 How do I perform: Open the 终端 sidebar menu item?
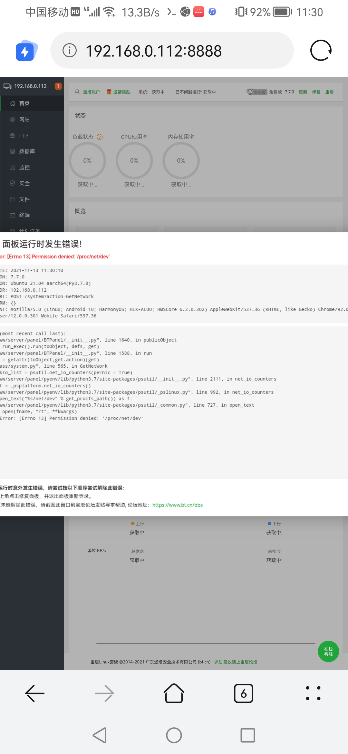tap(32, 215)
